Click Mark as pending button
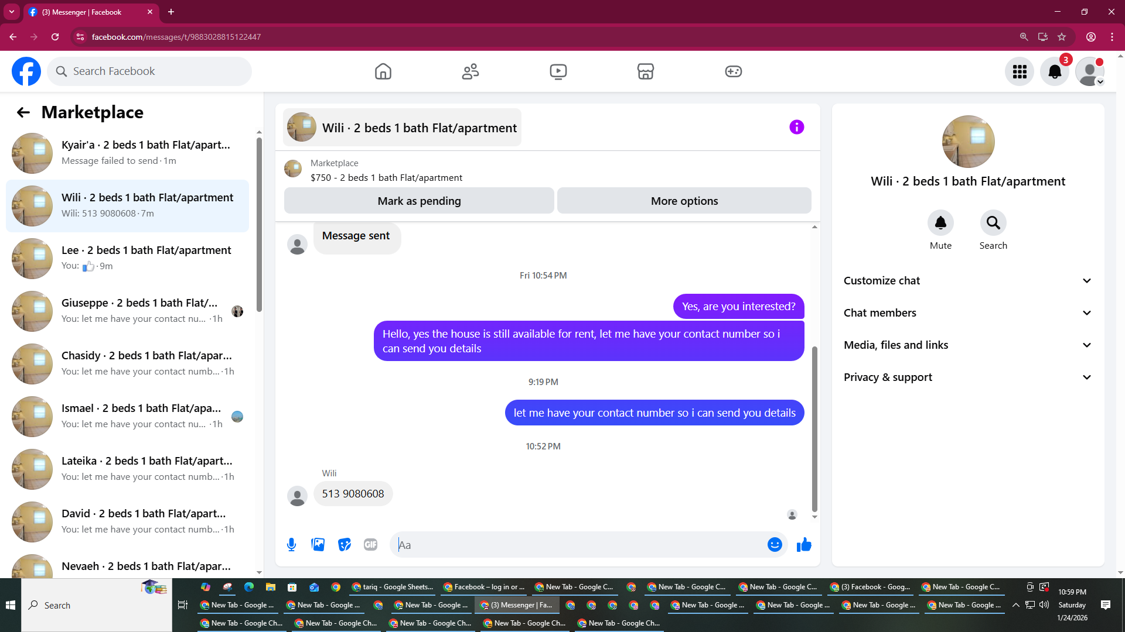The image size is (1125, 632). 419,201
